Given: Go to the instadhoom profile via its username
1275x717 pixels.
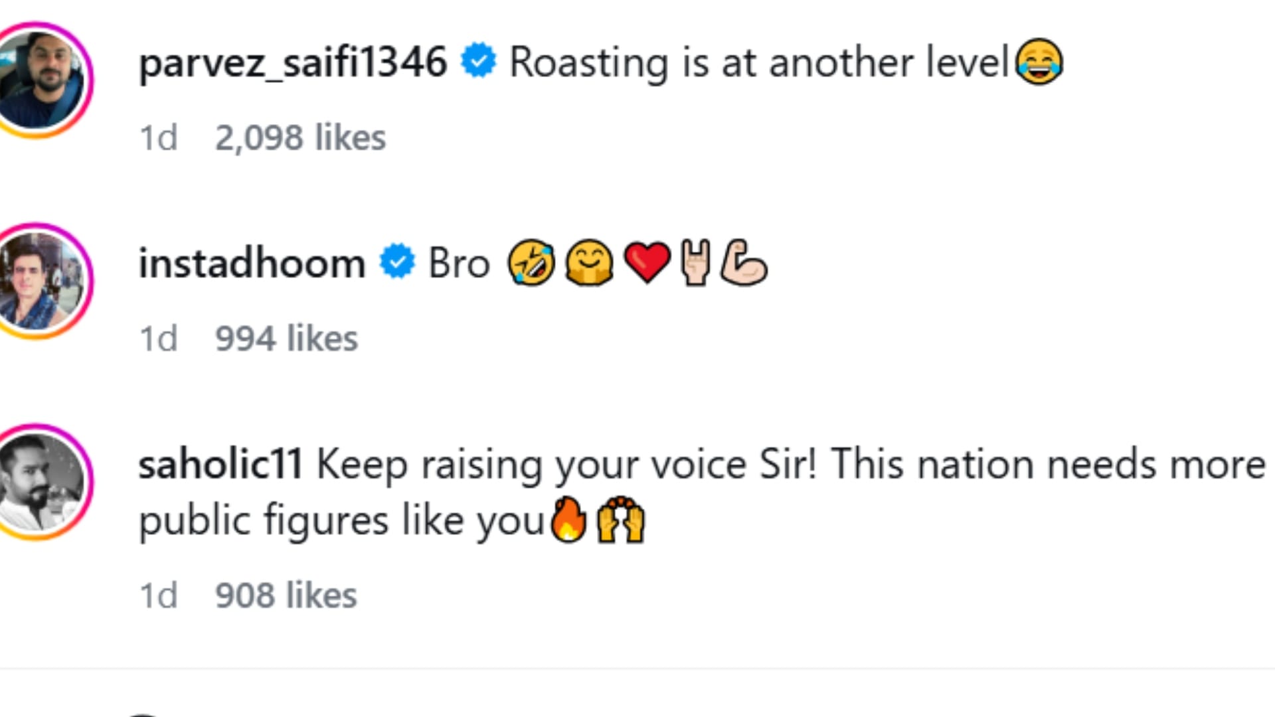Looking at the screenshot, I should click(252, 263).
